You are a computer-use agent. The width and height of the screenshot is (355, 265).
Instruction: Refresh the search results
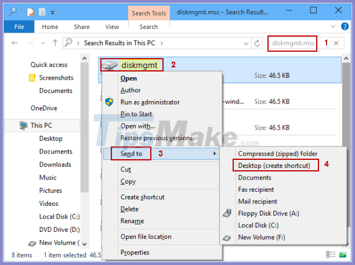(x=257, y=43)
